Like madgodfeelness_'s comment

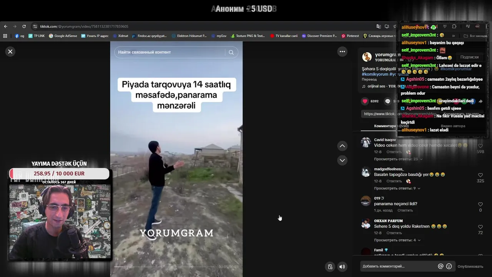[480, 175]
